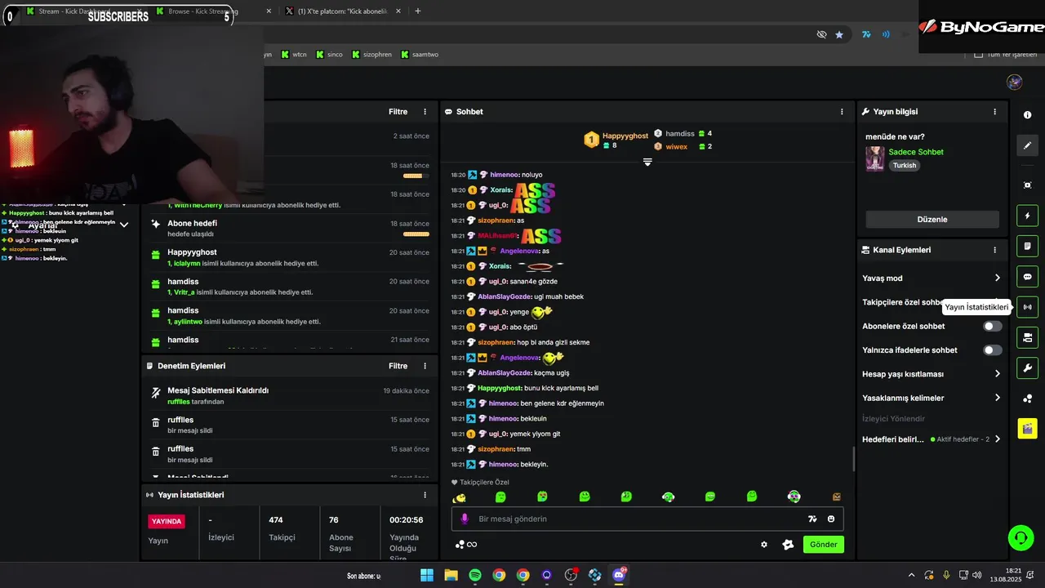
Task: Click the focus frame icon in sidebar
Action: [1028, 185]
